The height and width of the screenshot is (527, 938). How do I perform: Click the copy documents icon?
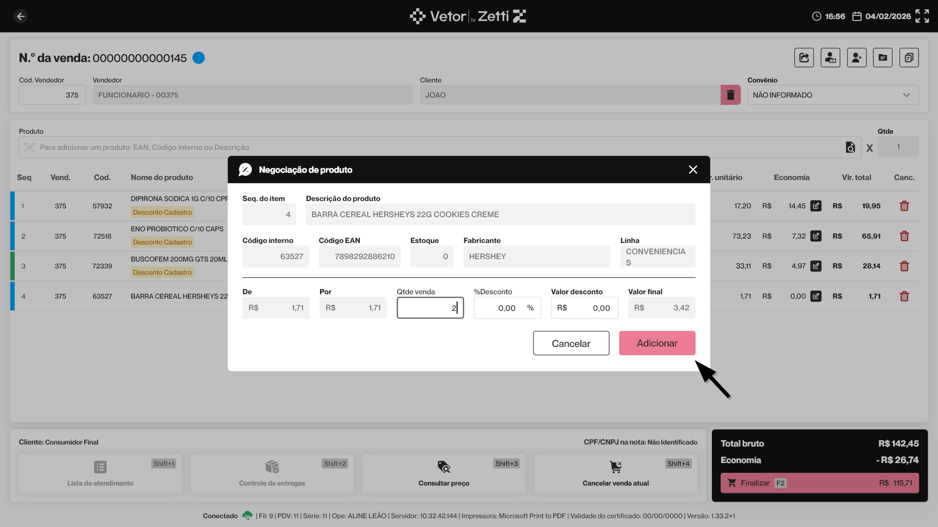pyautogui.click(x=909, y=58)
